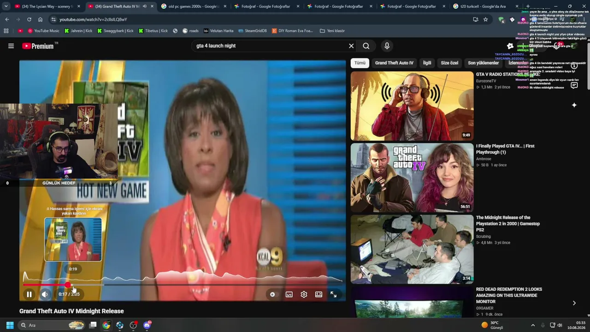The height and width of the screenshot is (332, 590).
Task: Open the Windows Start menu
Action: 10,325
